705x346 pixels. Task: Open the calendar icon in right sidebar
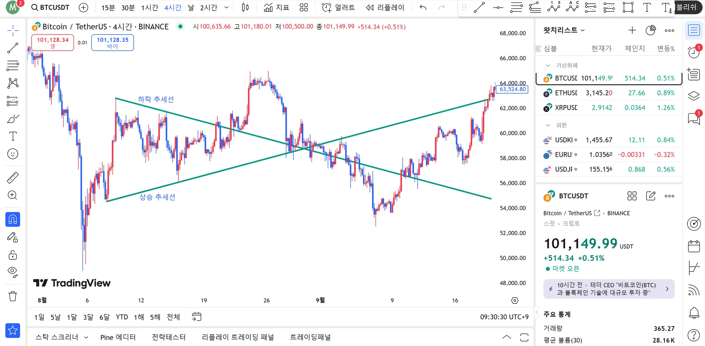(x=694, y=246)
